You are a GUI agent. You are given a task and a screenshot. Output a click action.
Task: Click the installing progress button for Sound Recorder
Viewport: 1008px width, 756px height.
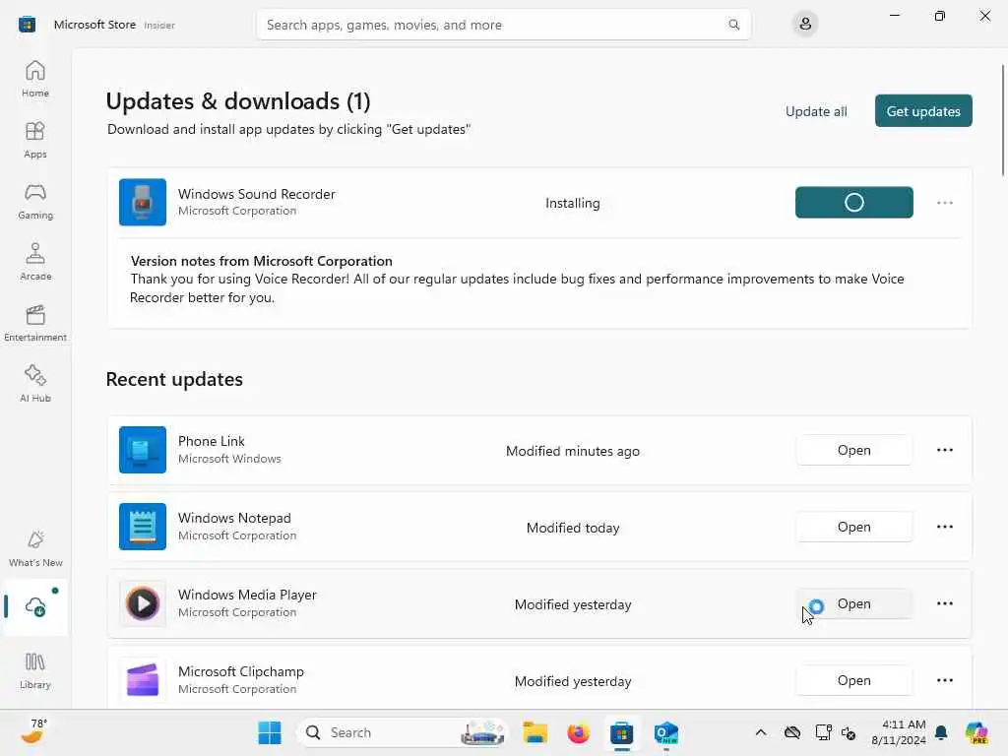click(853, 203)
